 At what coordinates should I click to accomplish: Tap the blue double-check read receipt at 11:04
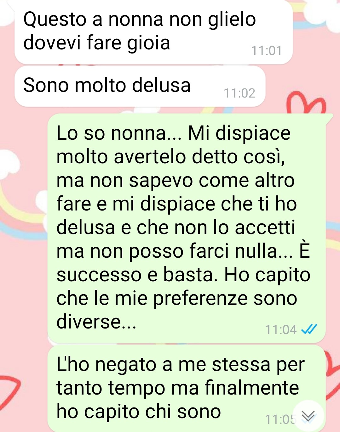[309, 329]
